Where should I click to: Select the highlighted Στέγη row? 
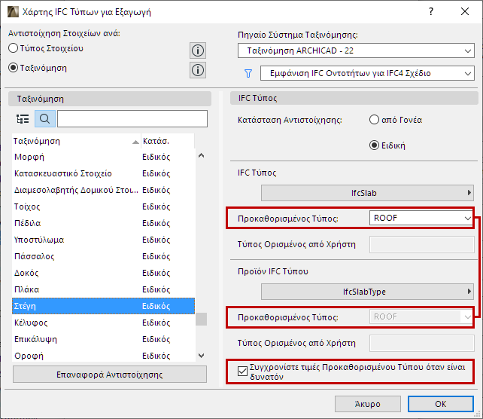(103, 306)
